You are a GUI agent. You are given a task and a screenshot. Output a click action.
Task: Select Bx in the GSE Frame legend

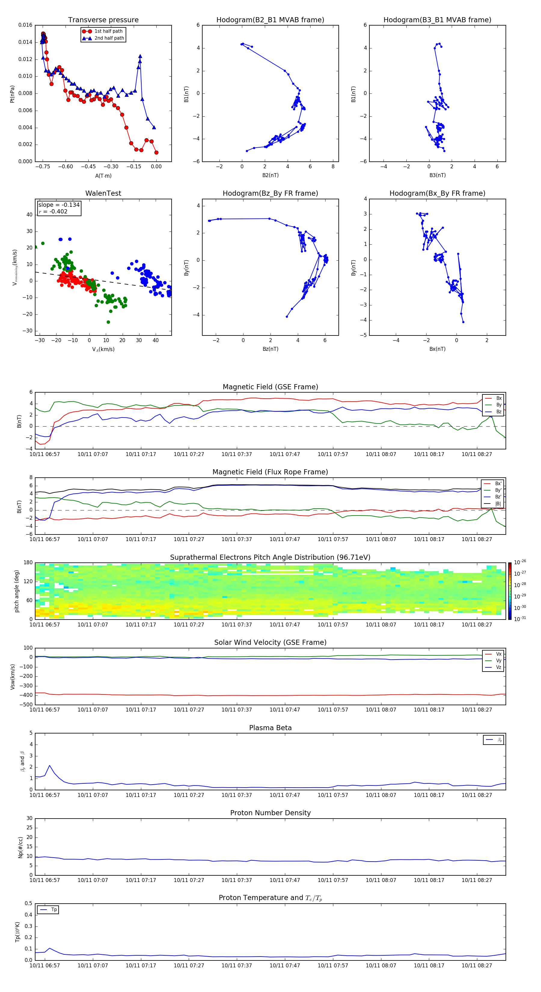click(x=493, y=398)
